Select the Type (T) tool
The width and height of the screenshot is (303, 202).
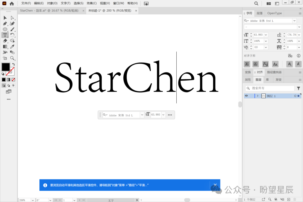point(5,35)
